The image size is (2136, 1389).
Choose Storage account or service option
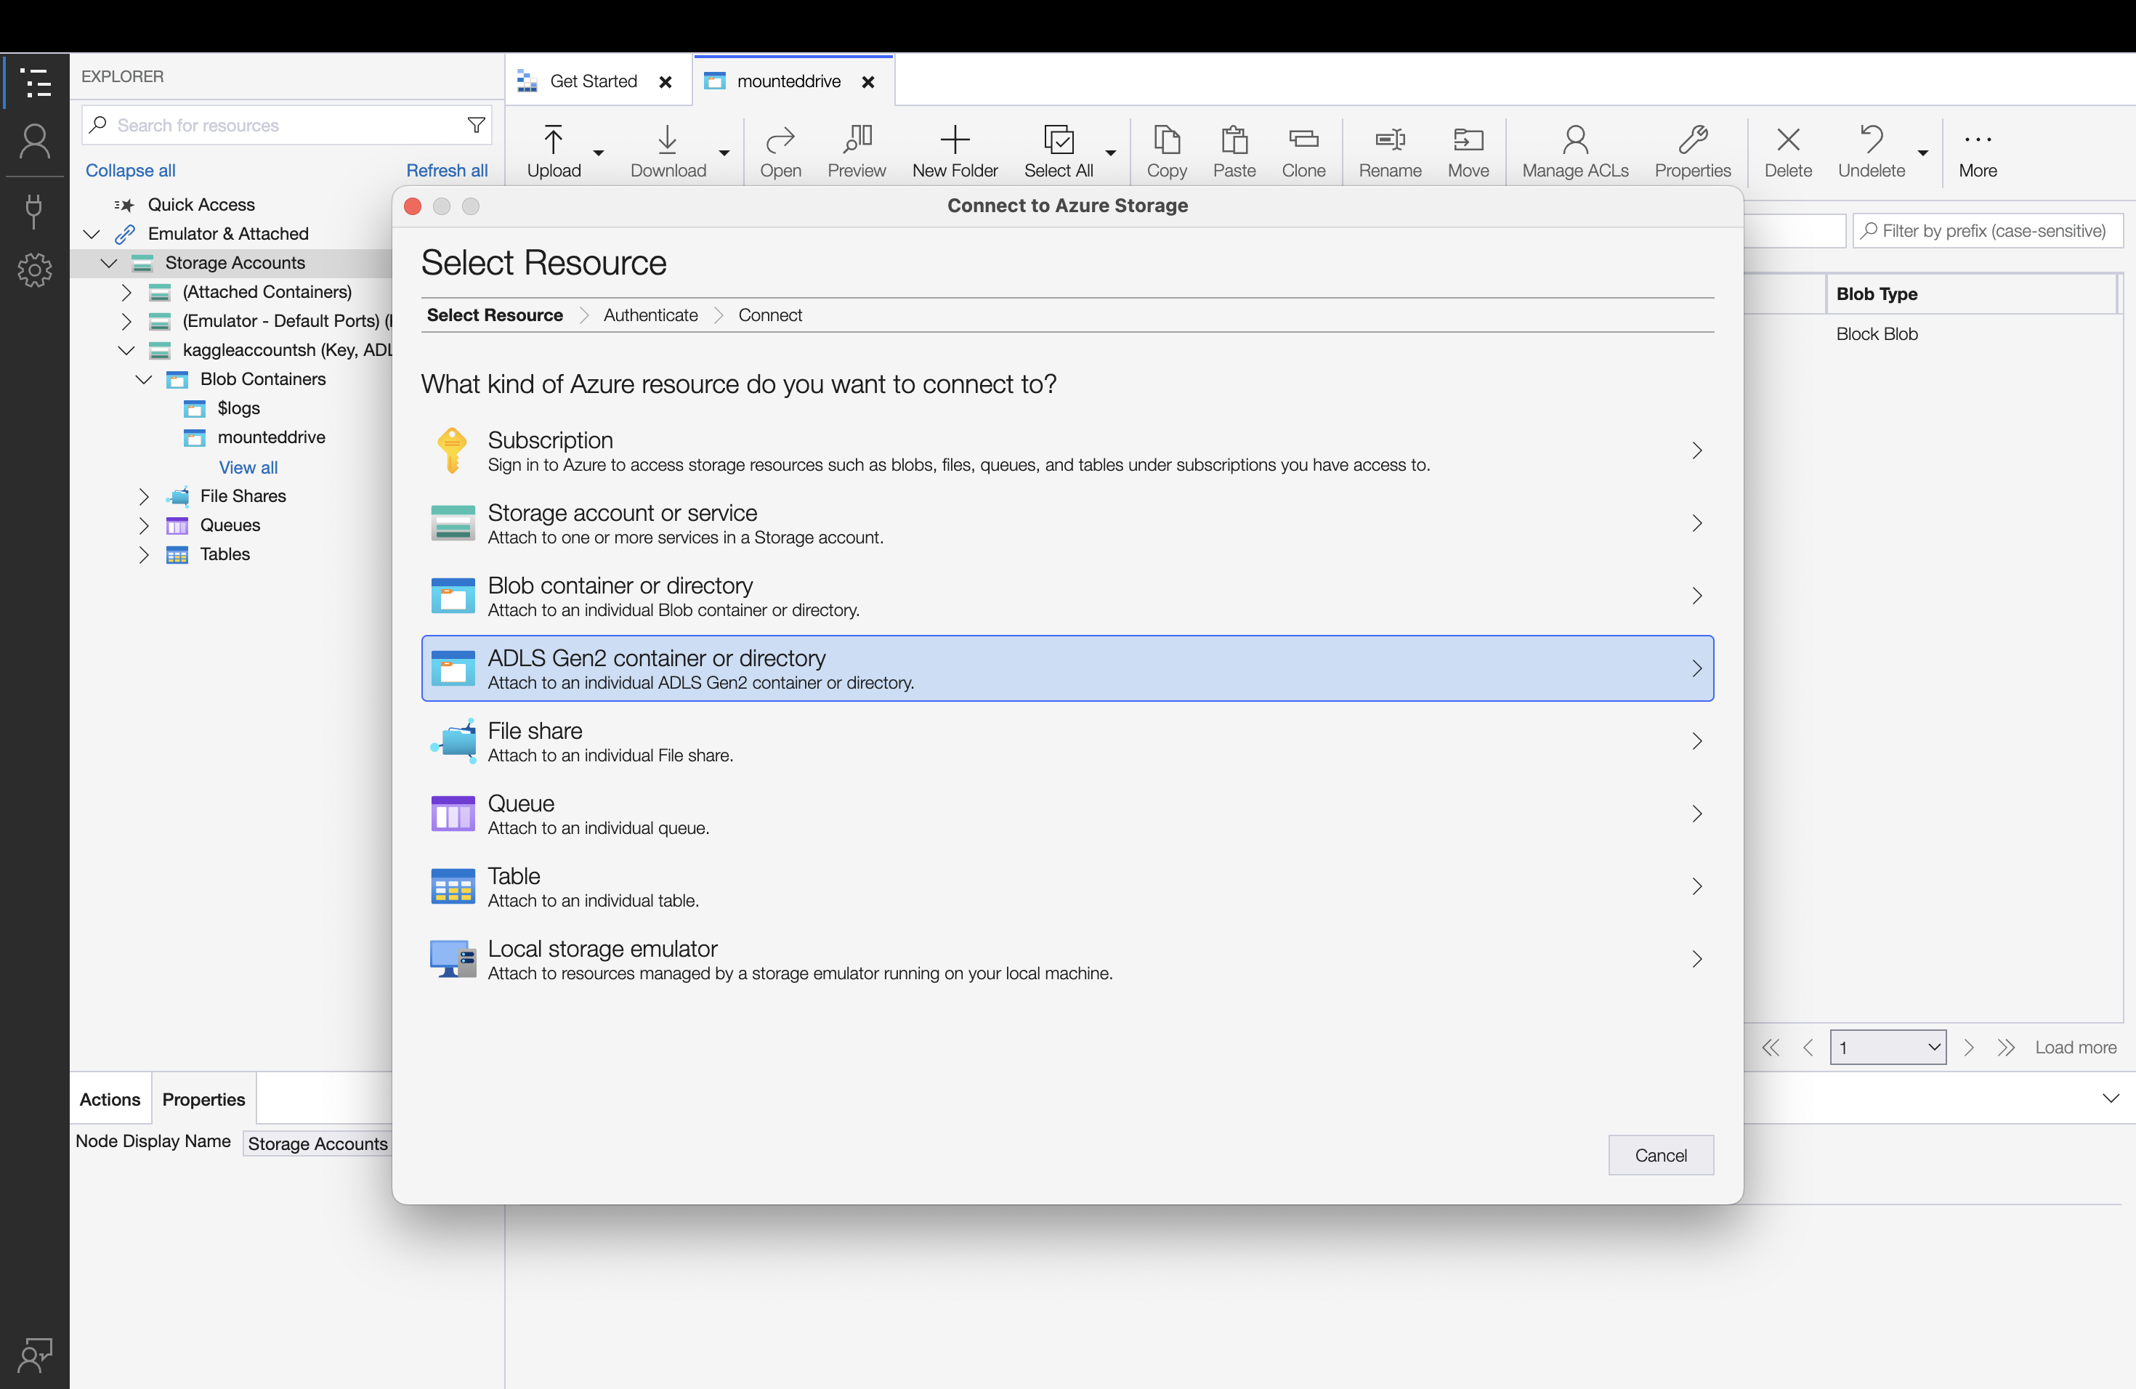(1067, 523)
